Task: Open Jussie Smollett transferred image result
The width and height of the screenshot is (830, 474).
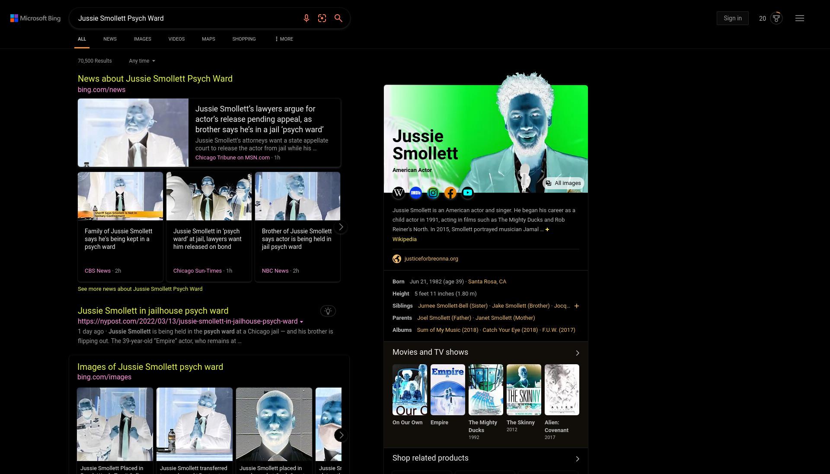Action: [x=195, y=424]
